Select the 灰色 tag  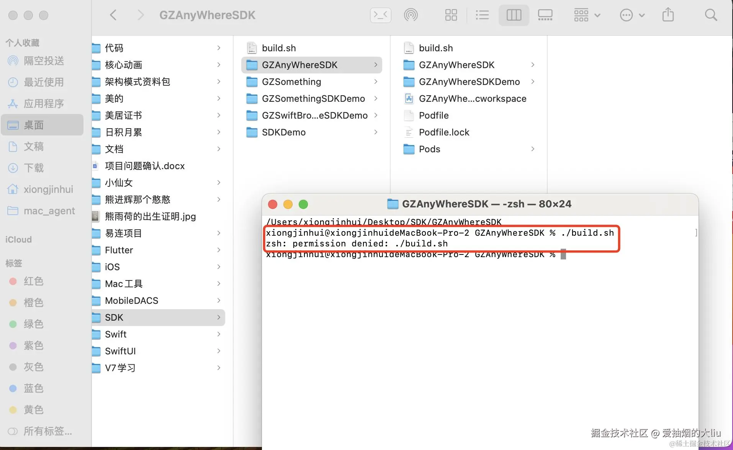point(42,367)
